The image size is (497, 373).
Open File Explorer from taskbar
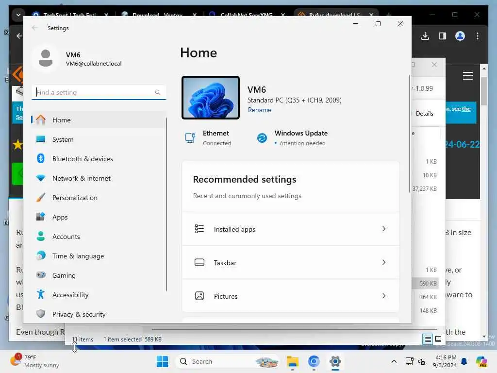[293, 361]
